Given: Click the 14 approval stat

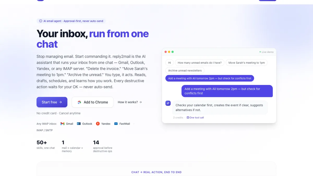Looking at the screenshot, I should [x=103, y=146].
